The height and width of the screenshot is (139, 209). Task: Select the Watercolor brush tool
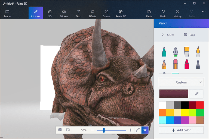point(198,52)
